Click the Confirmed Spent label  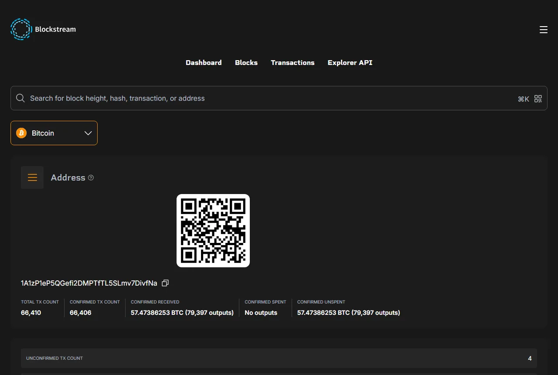265,302
